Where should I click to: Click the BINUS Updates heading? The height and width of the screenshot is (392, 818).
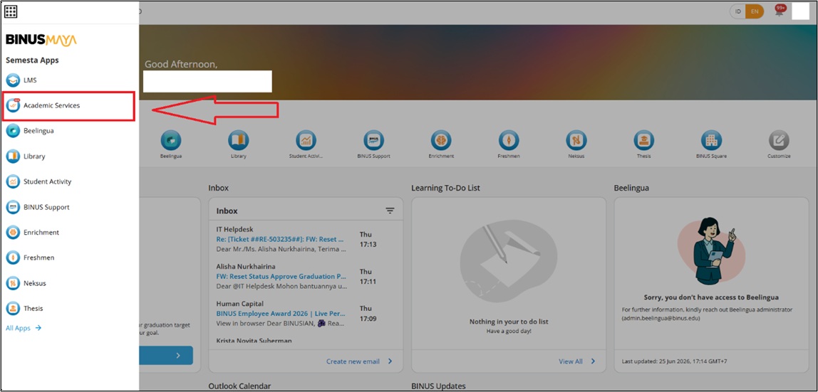tap(438, 386)
